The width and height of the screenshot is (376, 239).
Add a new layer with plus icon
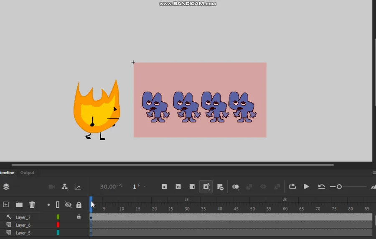tap(6, 204)
